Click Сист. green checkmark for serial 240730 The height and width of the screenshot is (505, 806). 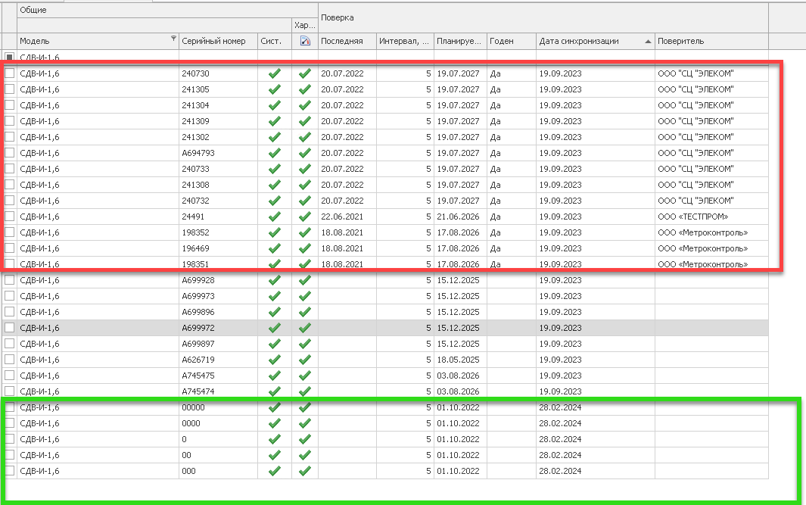275,73
